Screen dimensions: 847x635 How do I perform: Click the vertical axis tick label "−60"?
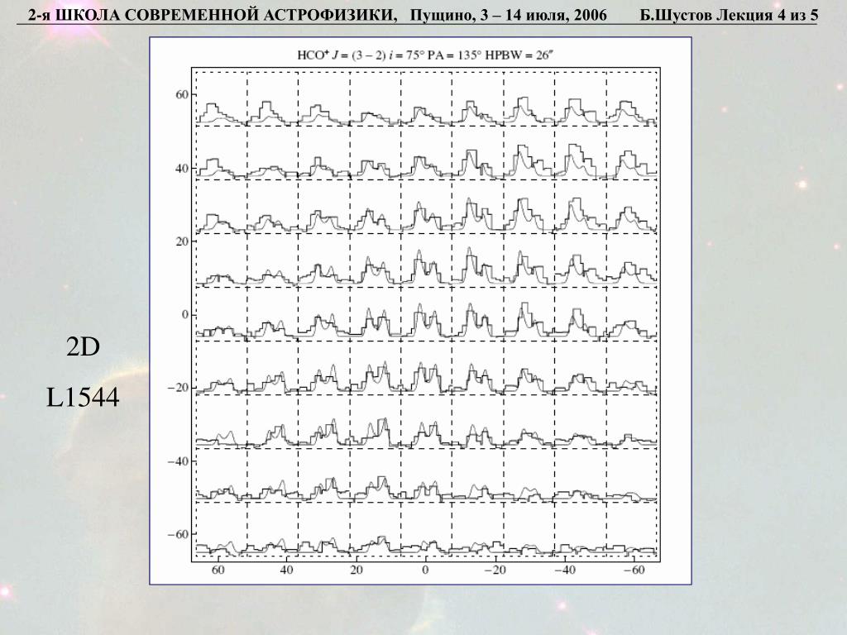tap(179, 534)
